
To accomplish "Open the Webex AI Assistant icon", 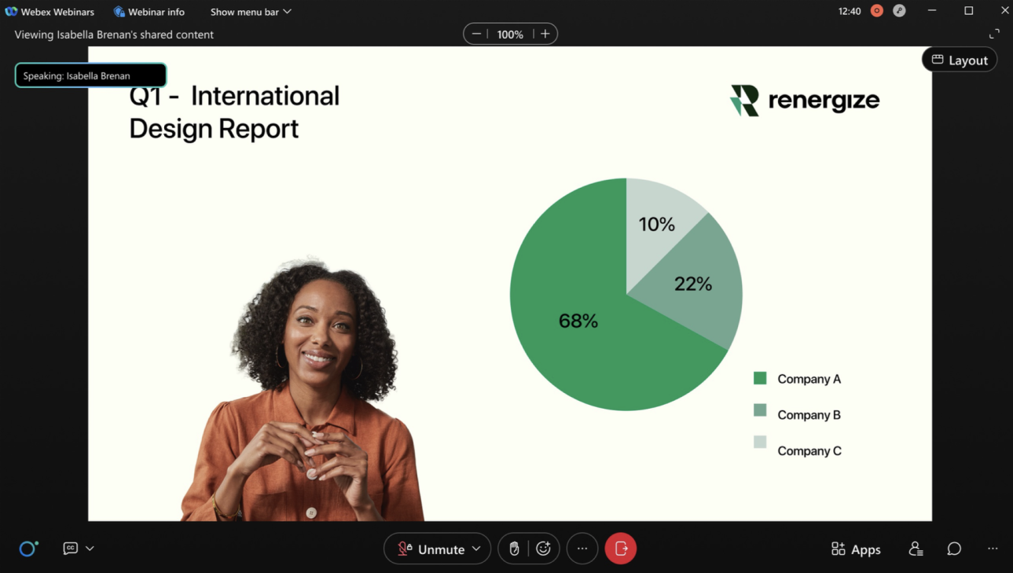I will click(x=28, y=549).
